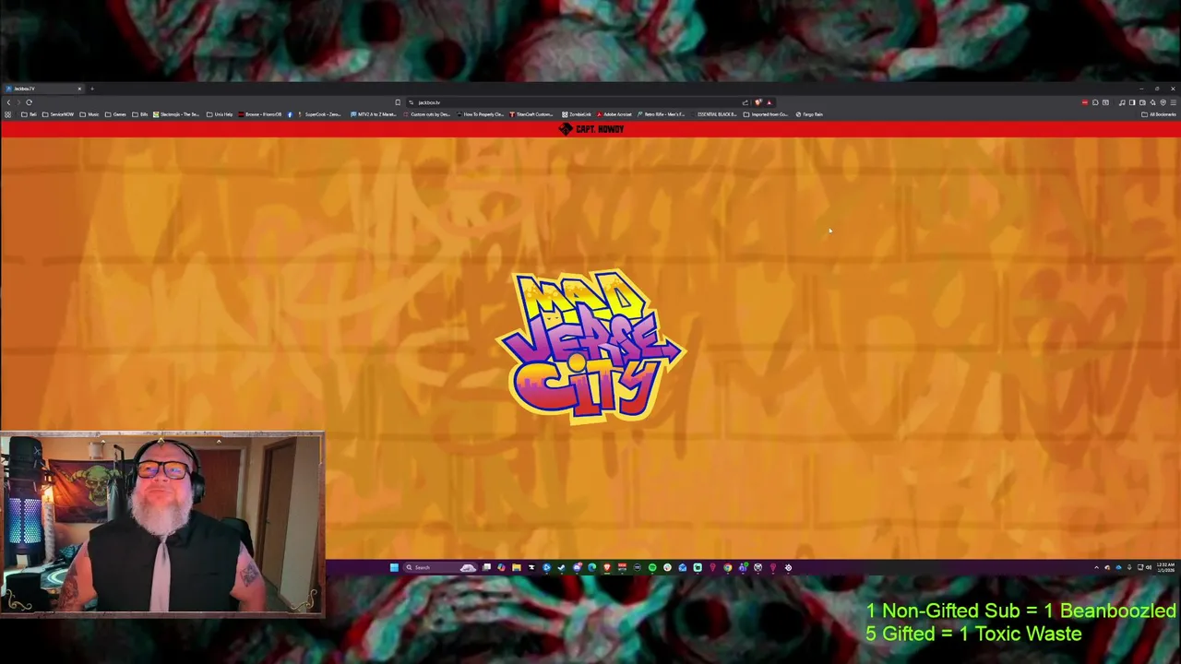Open the ZombieLink bookmark

pos(578,114)
